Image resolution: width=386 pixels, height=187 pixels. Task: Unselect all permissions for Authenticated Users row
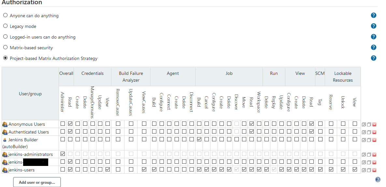pos(369,132)
